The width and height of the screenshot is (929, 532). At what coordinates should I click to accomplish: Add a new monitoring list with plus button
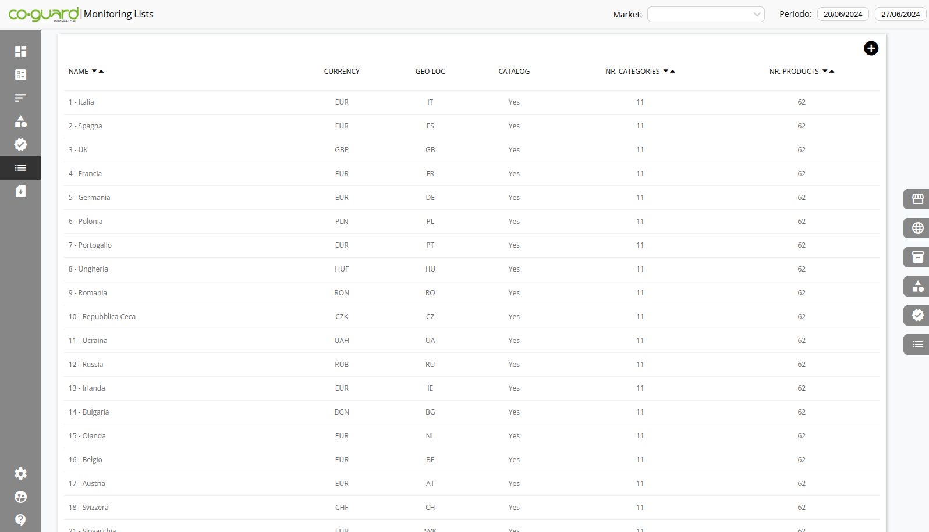point(871,48)
